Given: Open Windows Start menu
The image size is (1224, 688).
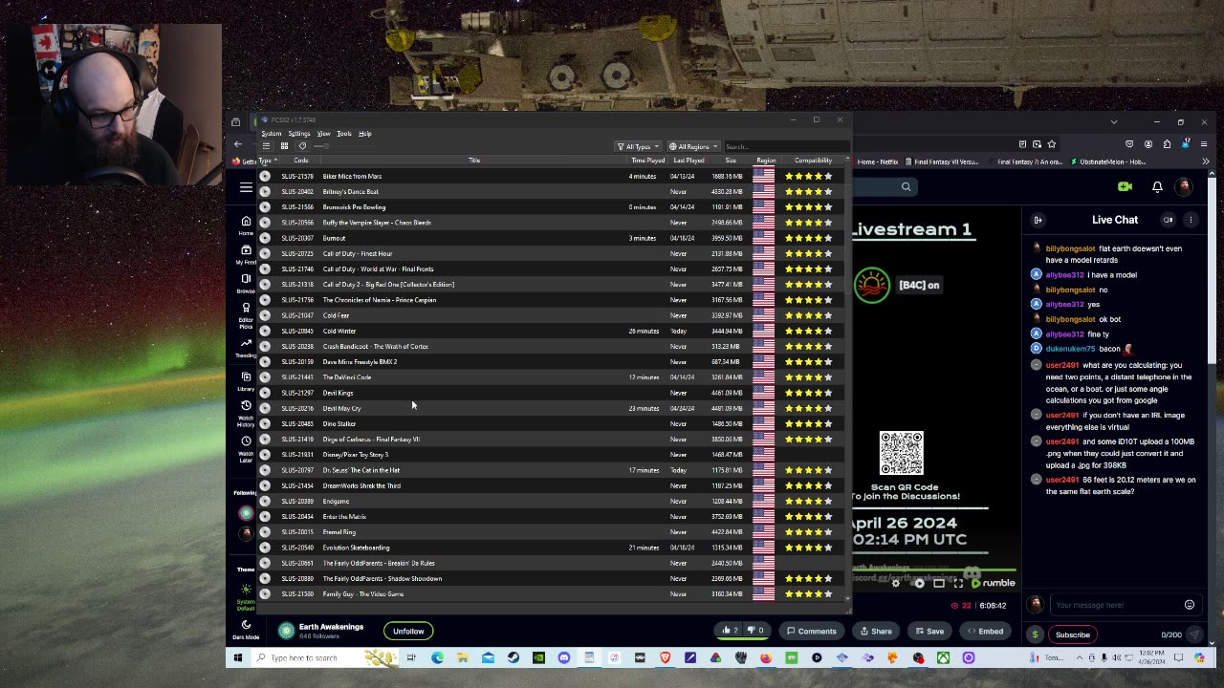Looking at the screenshot, I should [237, 657].
